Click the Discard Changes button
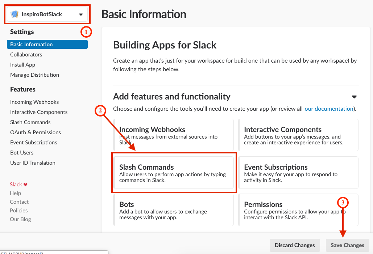 coord(295,245)
